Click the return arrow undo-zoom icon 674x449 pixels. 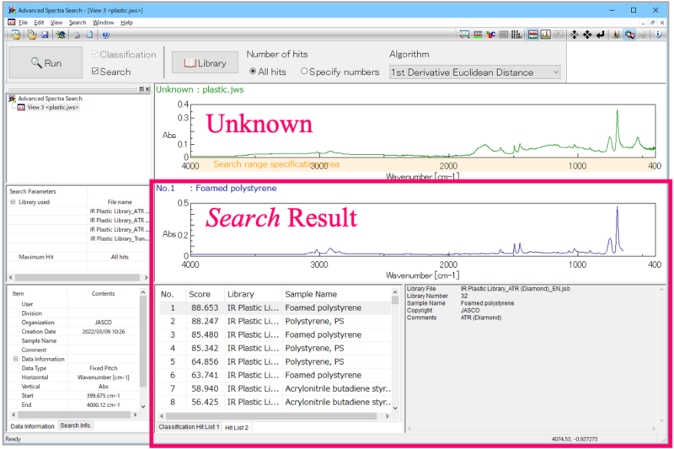pyautogui.click(x=600, y=35)
